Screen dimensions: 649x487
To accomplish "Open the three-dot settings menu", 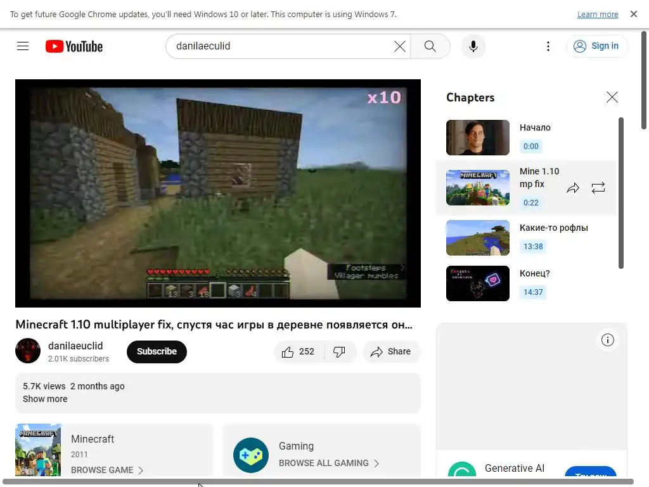I will click(548, 46).
